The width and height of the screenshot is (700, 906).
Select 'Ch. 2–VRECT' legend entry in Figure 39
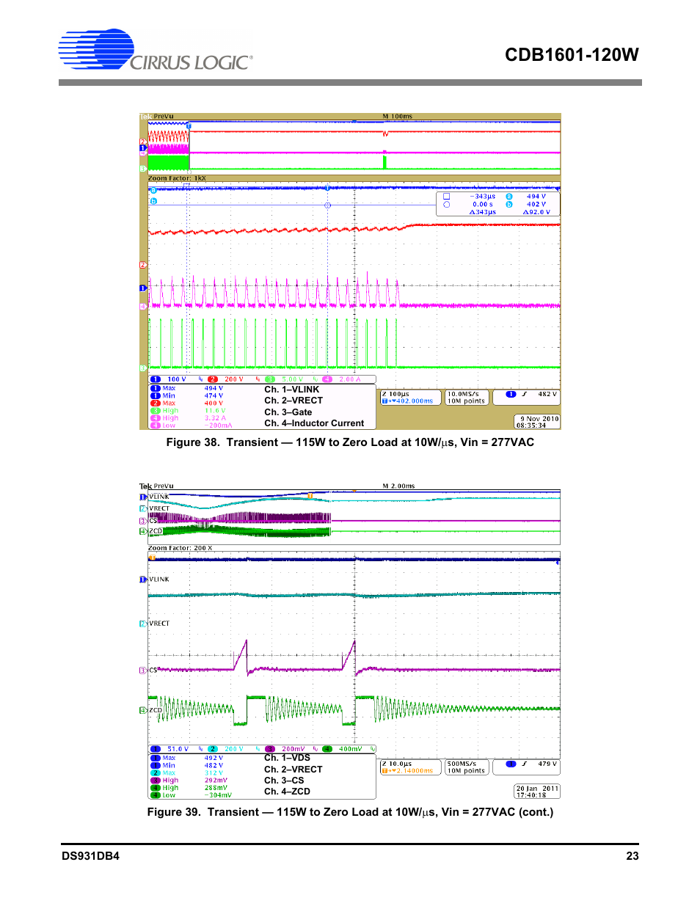(x=294, y=770)
